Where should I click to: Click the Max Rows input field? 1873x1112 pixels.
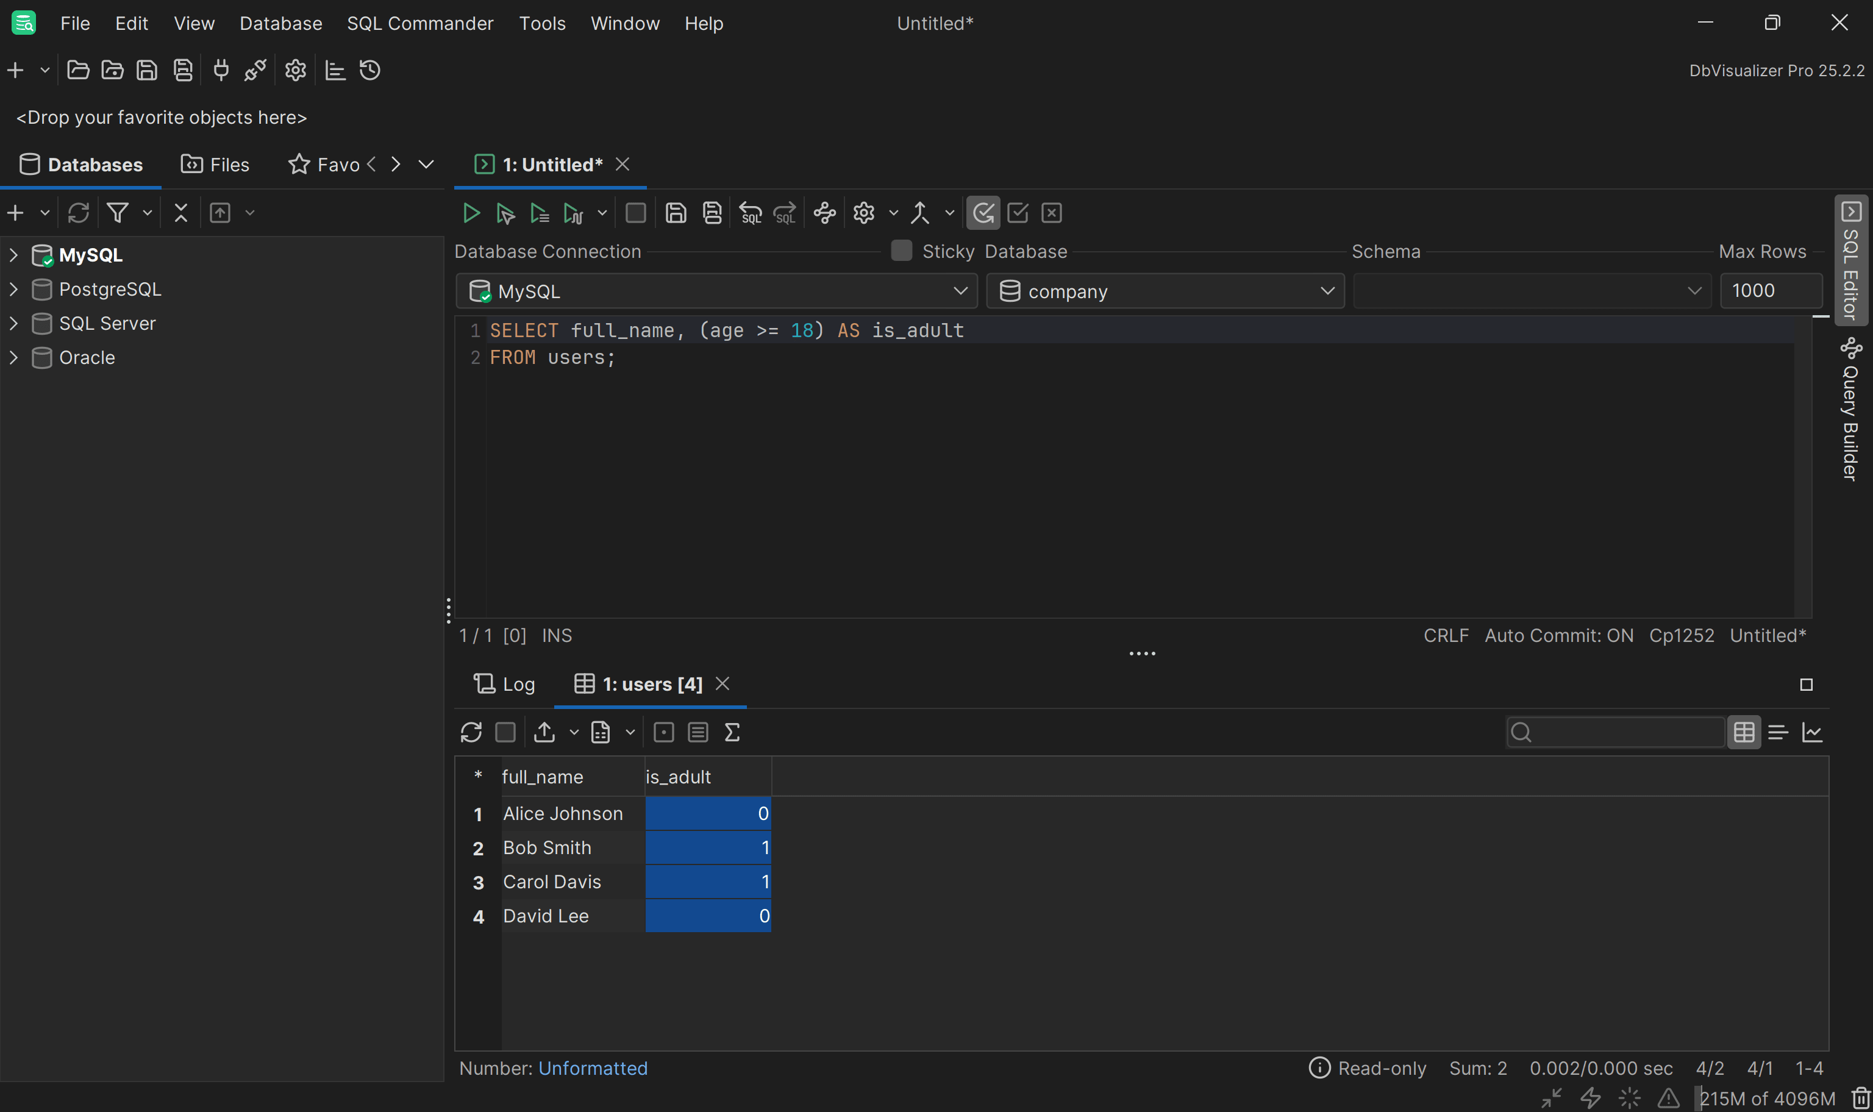[x=1771, y=291]
